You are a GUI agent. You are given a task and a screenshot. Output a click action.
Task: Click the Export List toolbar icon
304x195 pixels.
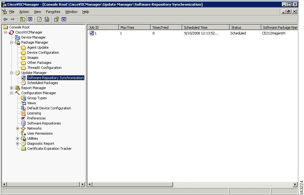[x=47, y=19]
